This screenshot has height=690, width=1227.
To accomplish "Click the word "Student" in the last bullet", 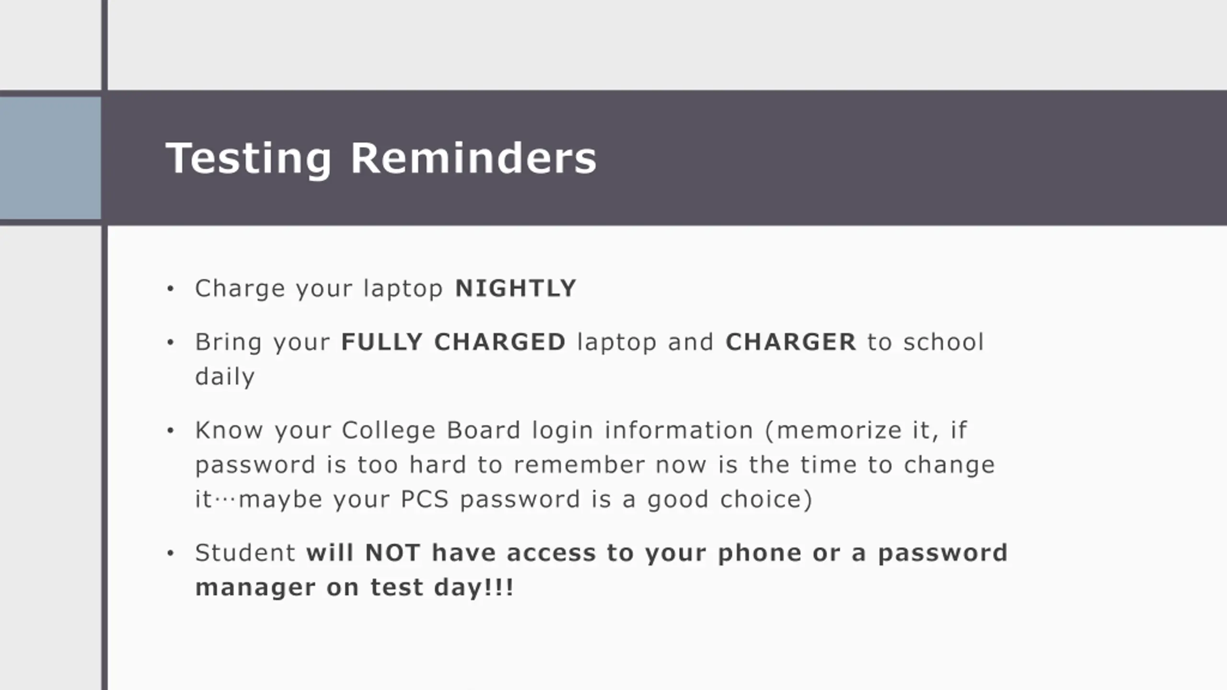I will click(245, 553).
